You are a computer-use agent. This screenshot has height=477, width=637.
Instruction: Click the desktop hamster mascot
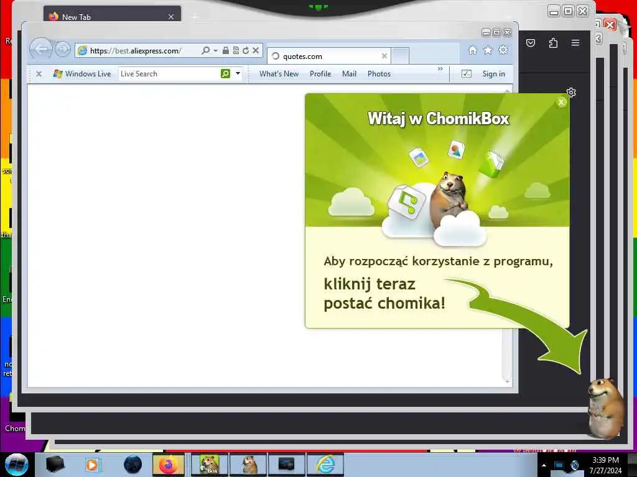[606, 408]
